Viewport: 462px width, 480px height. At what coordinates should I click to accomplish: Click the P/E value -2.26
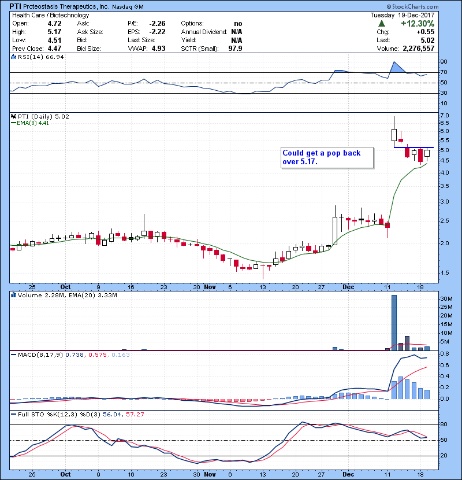157,24
